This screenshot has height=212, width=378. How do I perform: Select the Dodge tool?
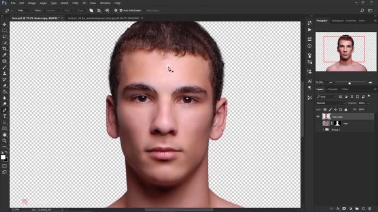pyautogui.click(x=4, y=104)
